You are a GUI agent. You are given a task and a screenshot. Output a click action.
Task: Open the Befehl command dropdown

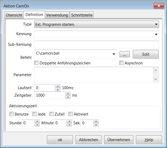click(114, 54)
